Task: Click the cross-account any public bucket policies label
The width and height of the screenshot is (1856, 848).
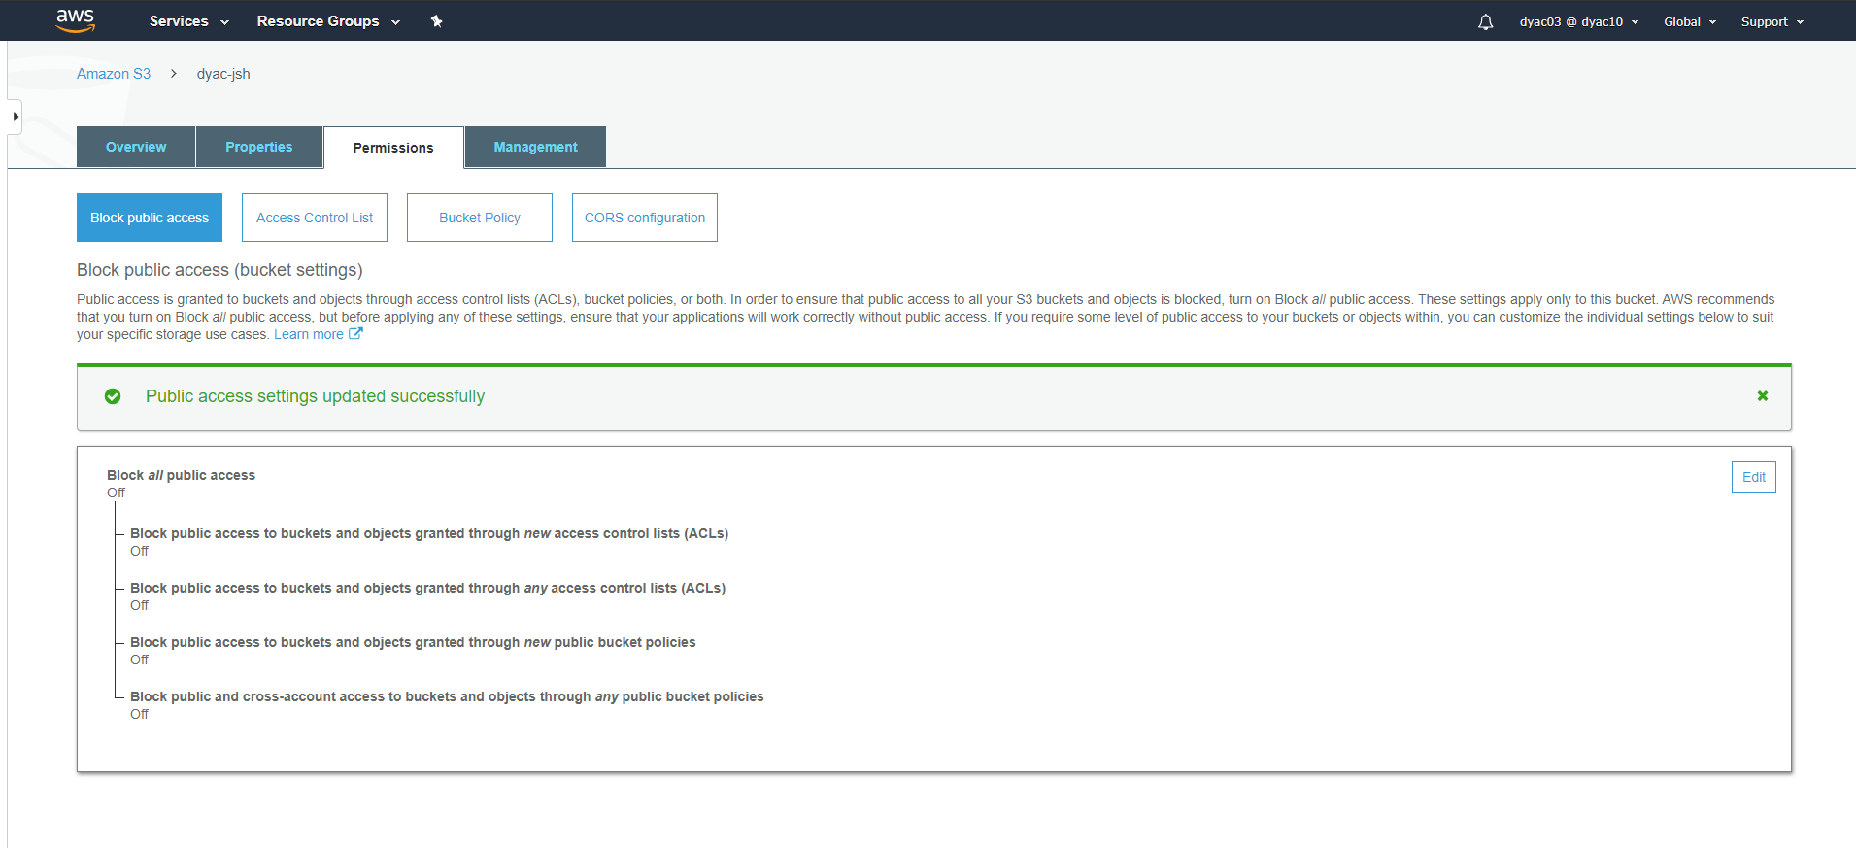Action: [447, 696]
